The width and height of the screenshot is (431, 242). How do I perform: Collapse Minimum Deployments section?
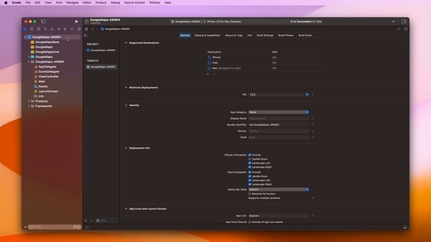(126, 87)
